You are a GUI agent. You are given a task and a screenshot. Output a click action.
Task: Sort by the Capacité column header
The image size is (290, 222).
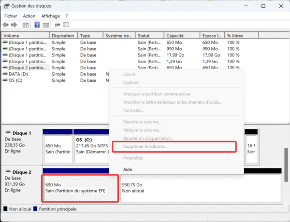pyautogui.click(x=175, y=36)
